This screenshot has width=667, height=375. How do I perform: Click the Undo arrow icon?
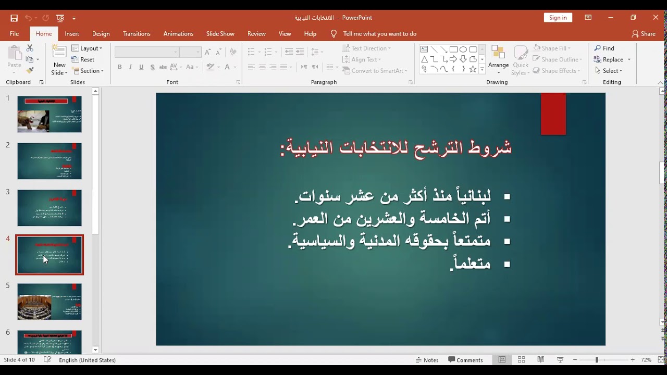28,18
